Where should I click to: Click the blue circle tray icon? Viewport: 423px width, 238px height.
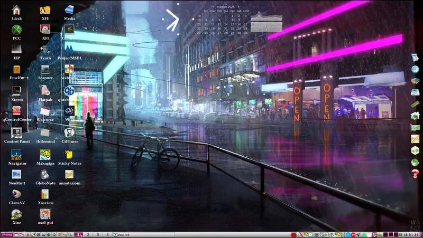tap(348, 235)
